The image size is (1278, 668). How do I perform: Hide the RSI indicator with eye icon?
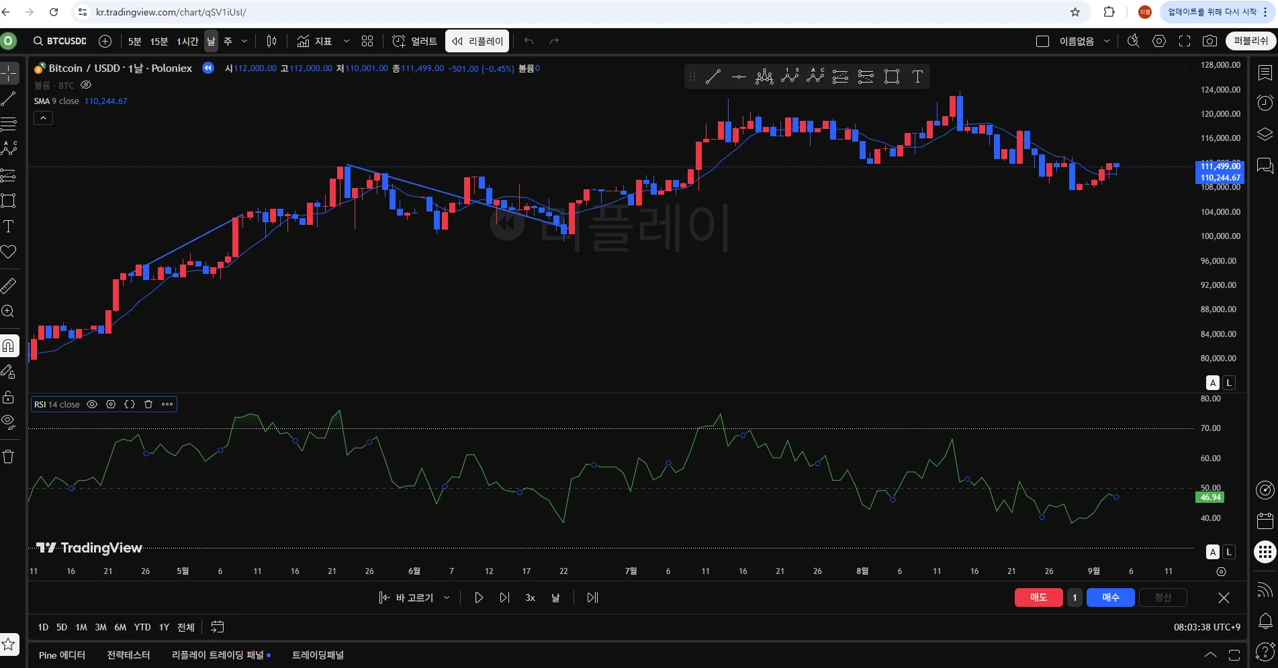click(92, 404)
